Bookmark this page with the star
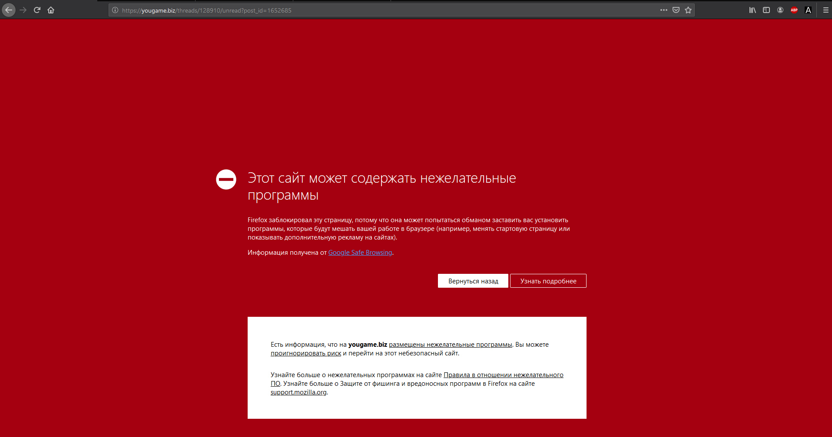 (x=688, y=10)
